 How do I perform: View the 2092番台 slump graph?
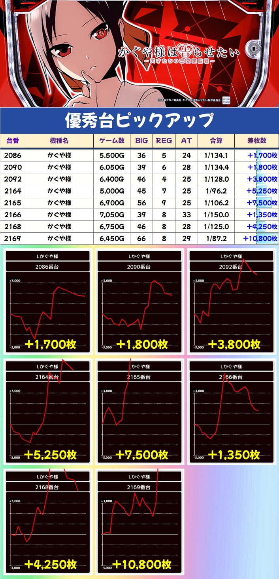coord(231,302)
